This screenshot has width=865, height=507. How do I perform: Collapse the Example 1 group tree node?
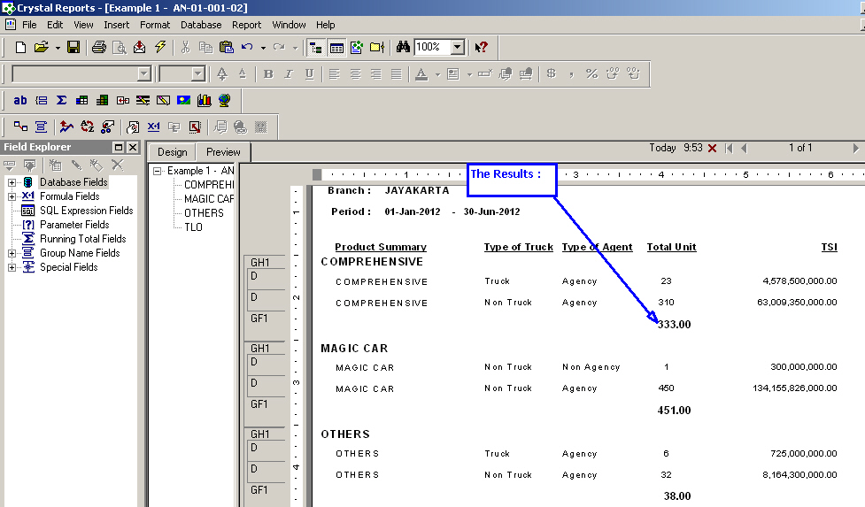click(158, 172)
